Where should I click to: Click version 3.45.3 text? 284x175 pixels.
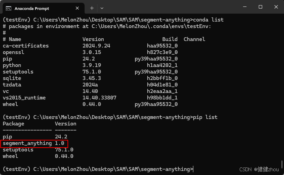[92, 78]
